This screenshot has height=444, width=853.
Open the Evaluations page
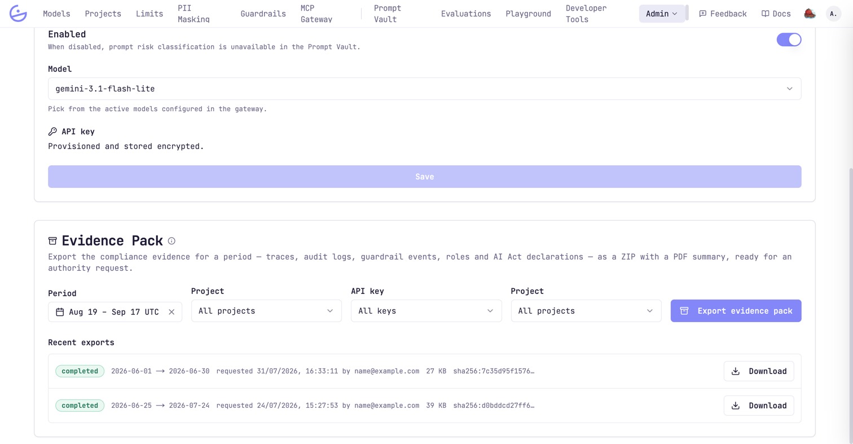pyautogui.click(x=466, y=14)
